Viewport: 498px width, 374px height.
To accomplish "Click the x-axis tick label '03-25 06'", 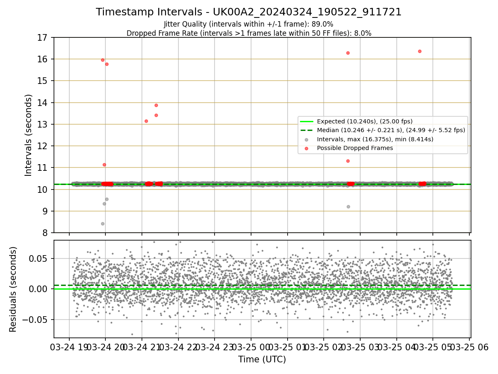I will pos(469,347).
